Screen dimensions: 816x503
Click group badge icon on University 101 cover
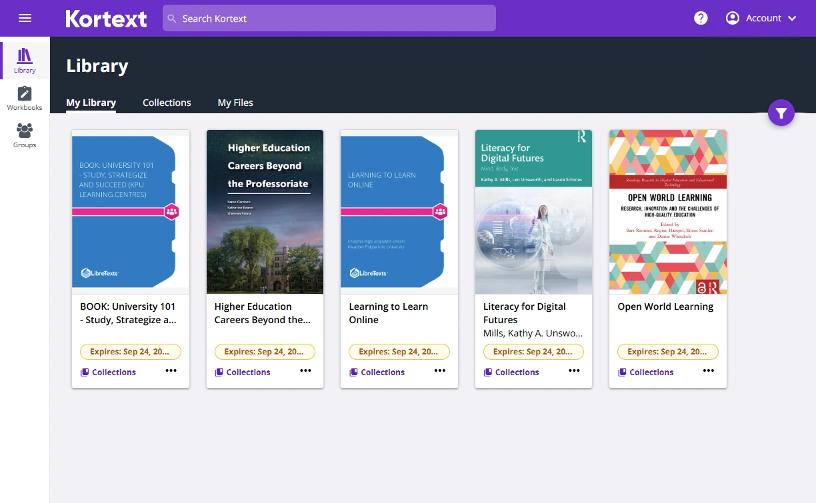(x=171, y=212)
